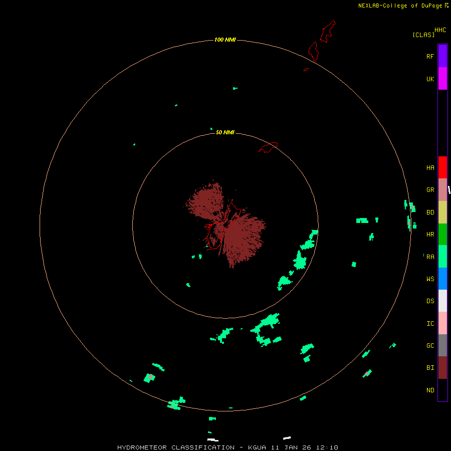Viewport: 451px width, 451px height.
Task: Click the RF legend label
Action: tap(430, 57)
